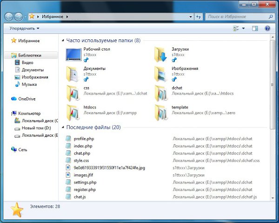Click the vertical scrollbar down arrow
This screenshot has width=279, height=223.
pyautogui.click(x=272, y=198)
